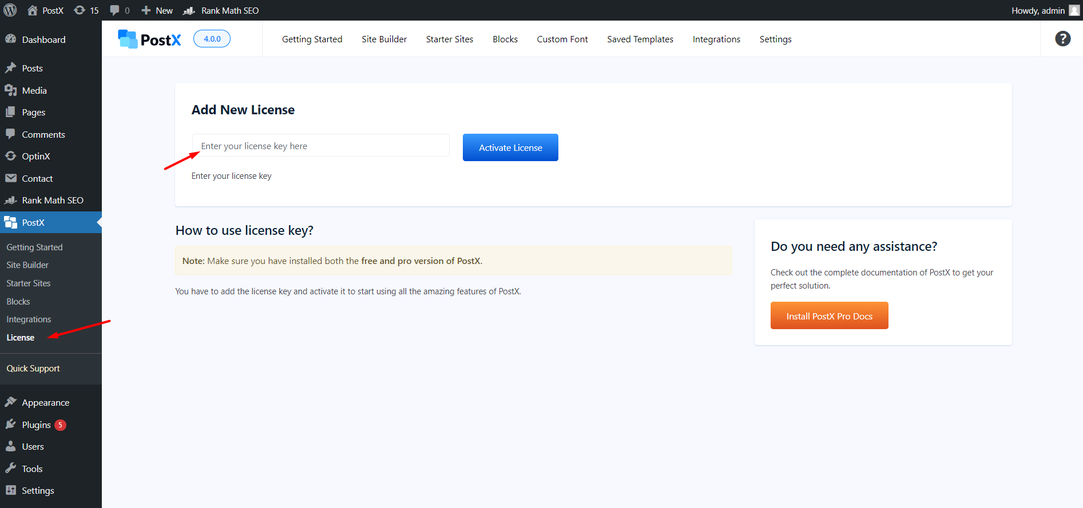Click the Posts pushpin icon
The width and height of the screenshot is (1083, 508).
tap(10, 68)
